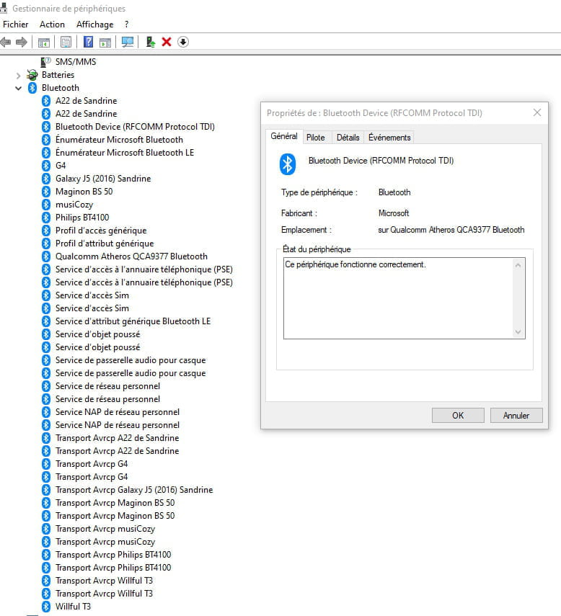The width and height of the screenshot is (561, 616).
Task: Click scroll up arrow in device status box
Action: tap(518, 266)
